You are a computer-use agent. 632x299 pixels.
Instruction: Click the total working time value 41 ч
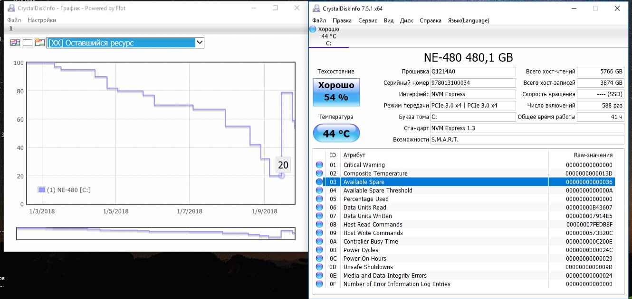coord(601,117)
